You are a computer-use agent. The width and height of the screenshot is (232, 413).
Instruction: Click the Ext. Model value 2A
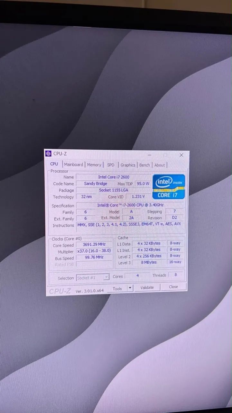tap(131, 218)
